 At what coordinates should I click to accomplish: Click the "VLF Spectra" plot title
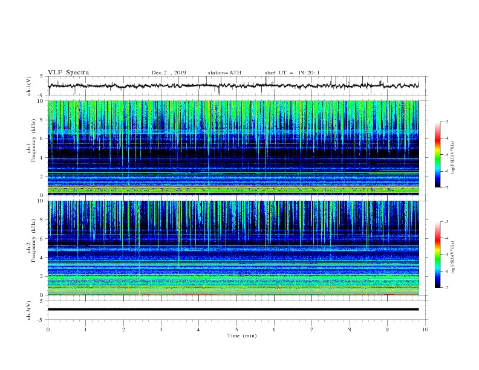tap(68, 73)
